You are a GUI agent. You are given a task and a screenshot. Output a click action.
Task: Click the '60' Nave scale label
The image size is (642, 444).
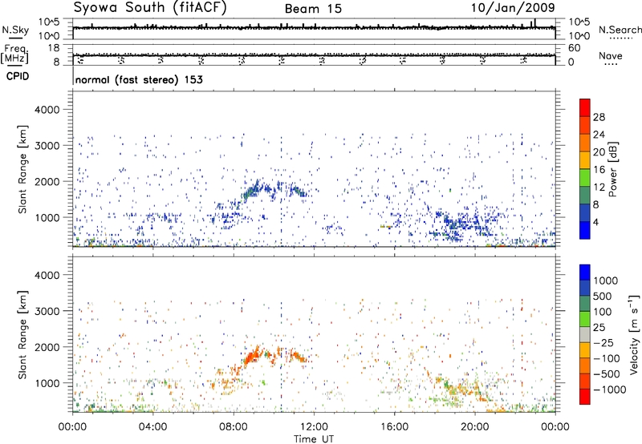click(574, 48)
